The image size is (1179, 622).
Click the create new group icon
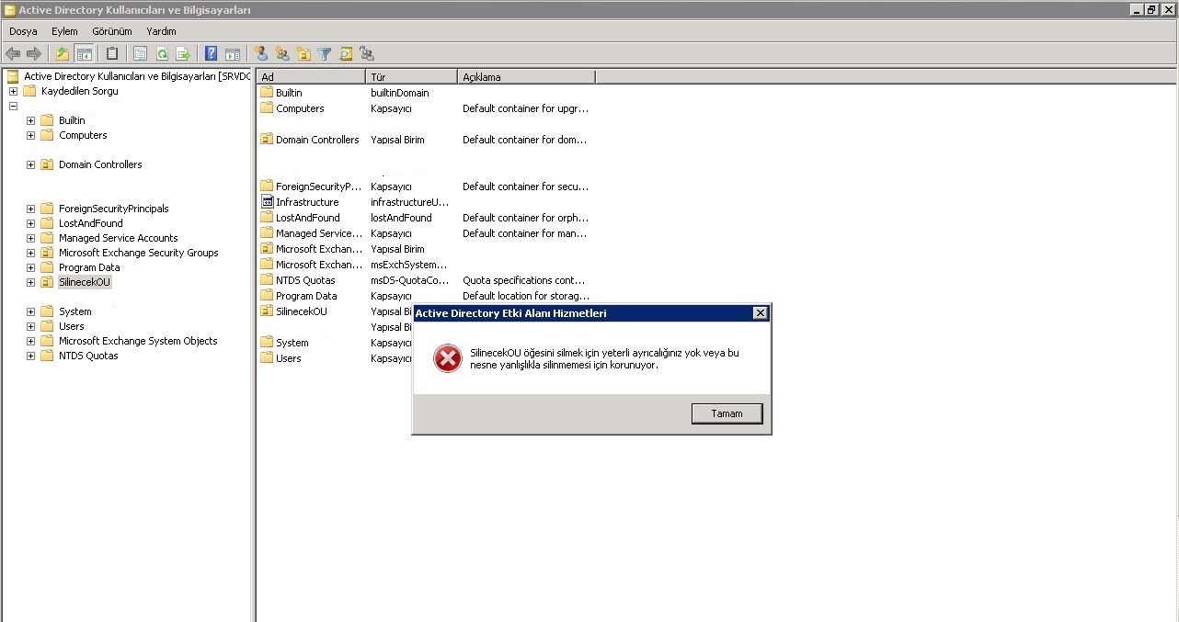pyautogui.click(x=282, y=54)
